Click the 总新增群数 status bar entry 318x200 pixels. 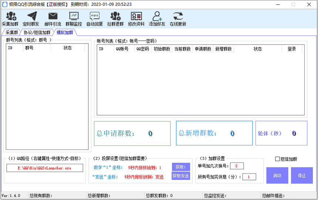click(99, 196)
